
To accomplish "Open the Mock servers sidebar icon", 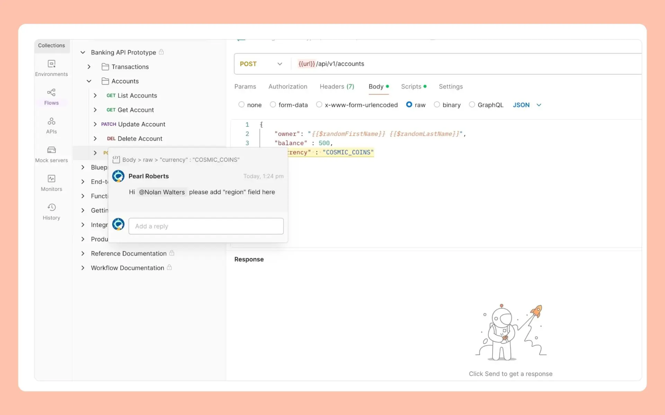I will [x=51, y=150].
